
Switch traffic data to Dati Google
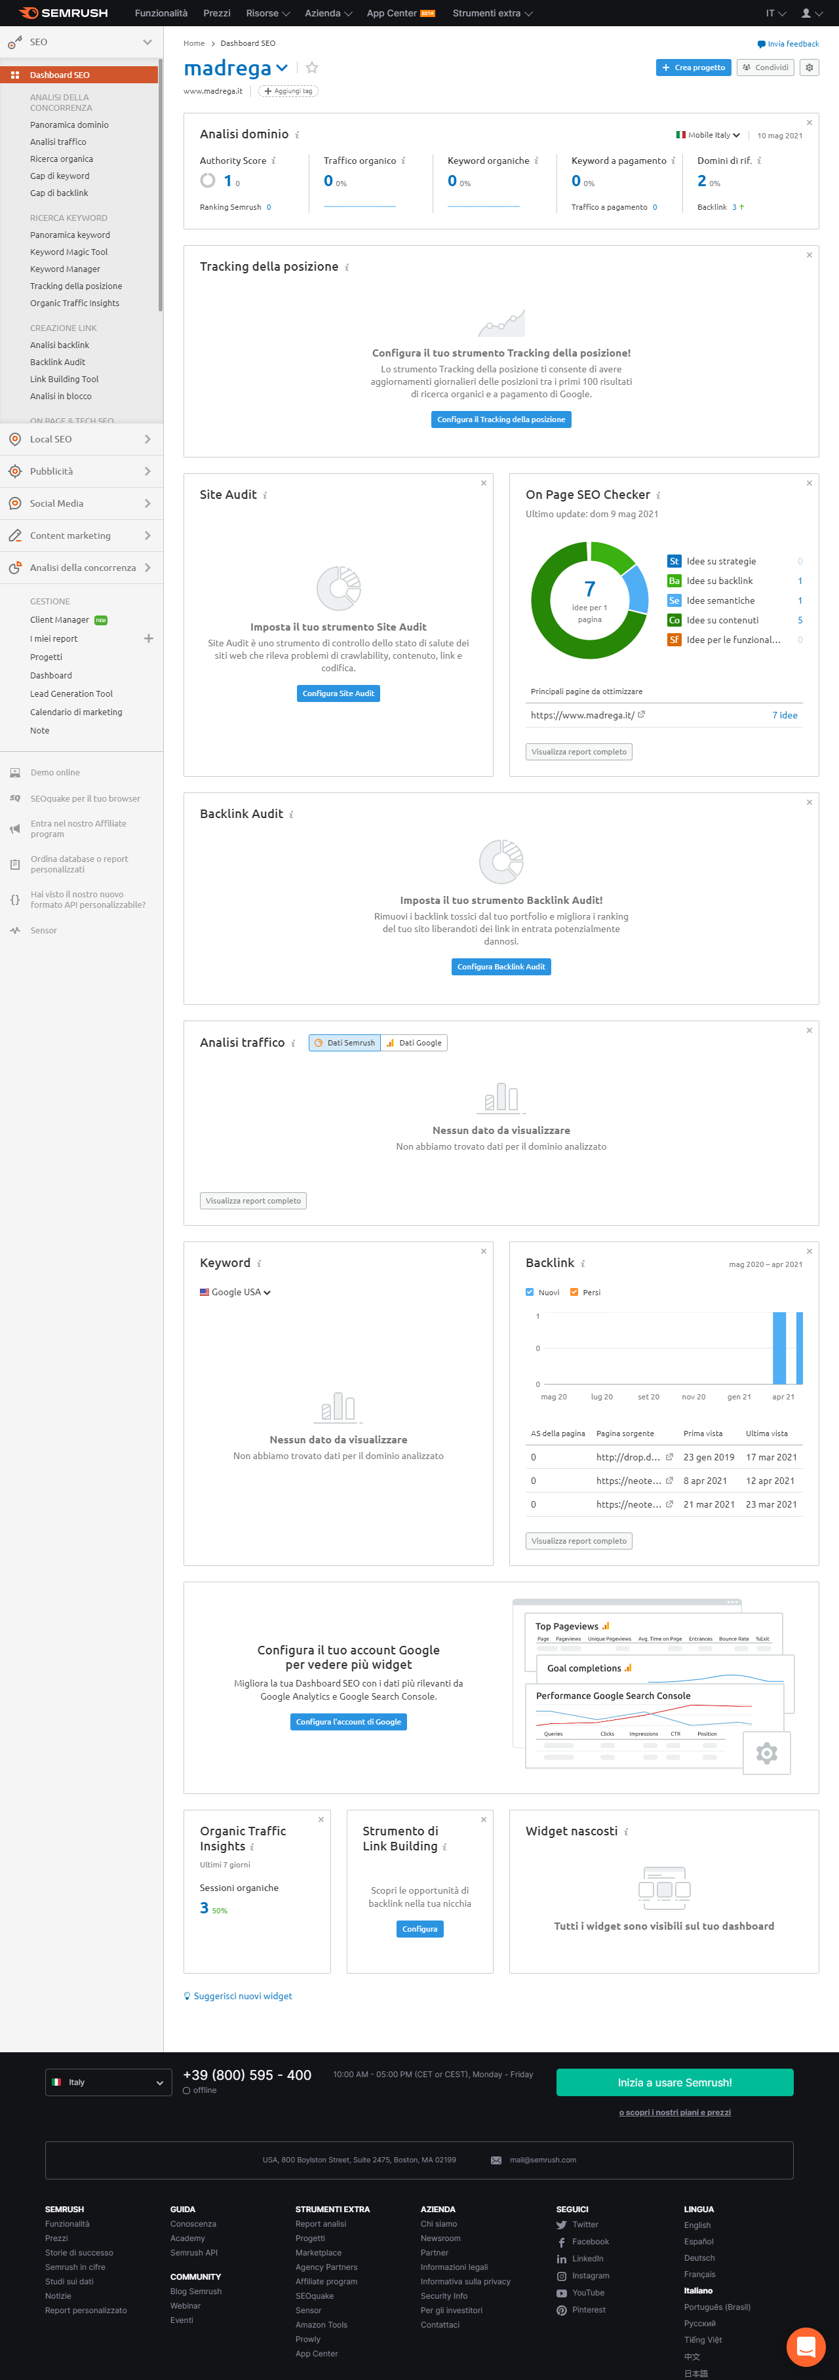pos(414,1043)
